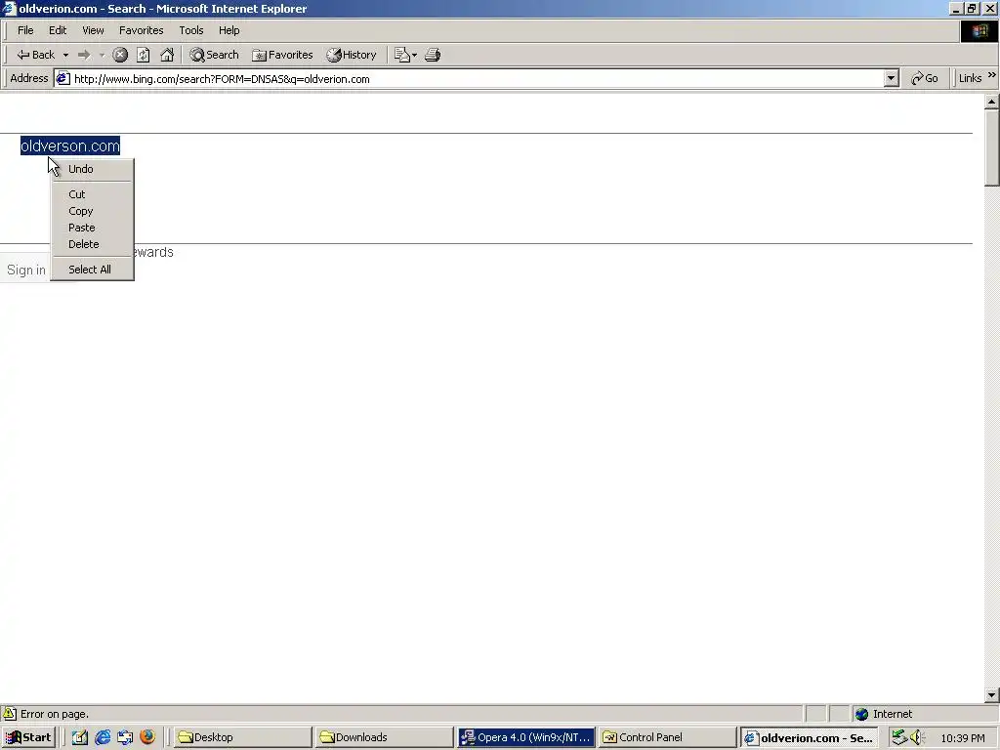Switch to the Desktop folder taskbar button
1000x750 pixels.
243,737
